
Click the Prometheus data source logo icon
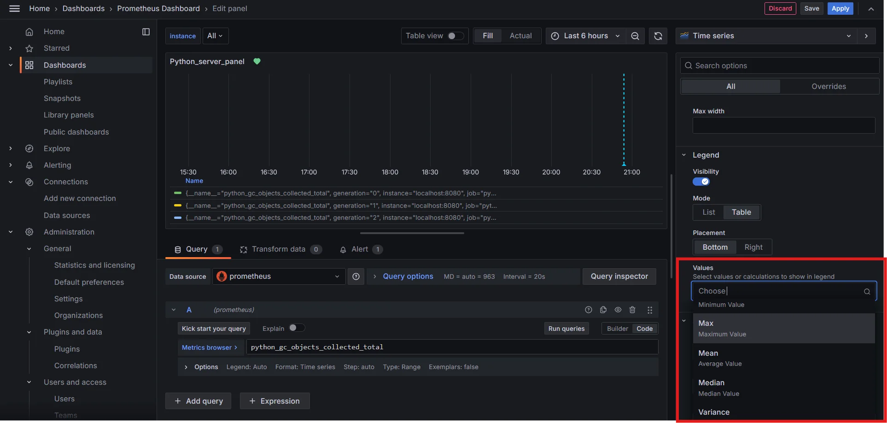coord(222,276)
